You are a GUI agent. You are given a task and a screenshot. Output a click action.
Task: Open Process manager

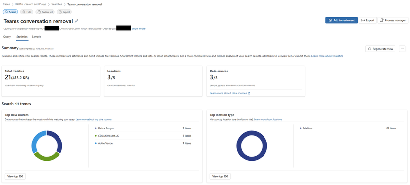click(393, 20)
